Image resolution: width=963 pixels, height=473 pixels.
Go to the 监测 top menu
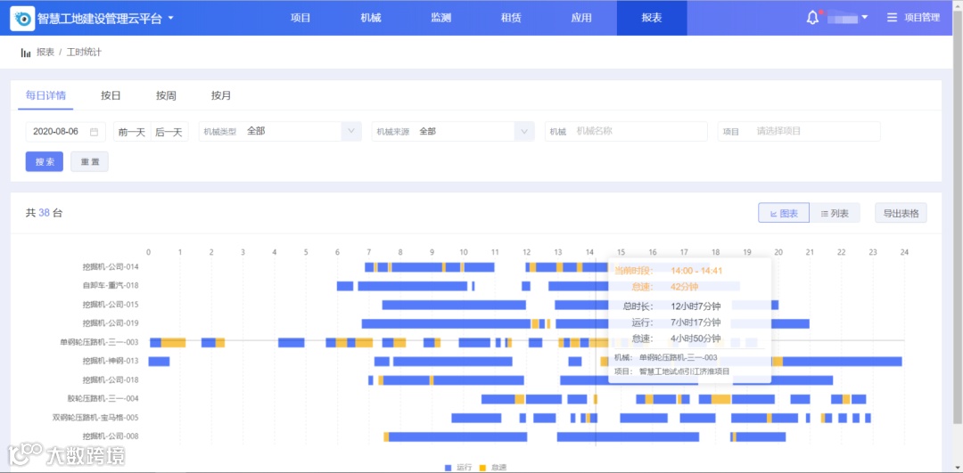click(x=441, y=18)
